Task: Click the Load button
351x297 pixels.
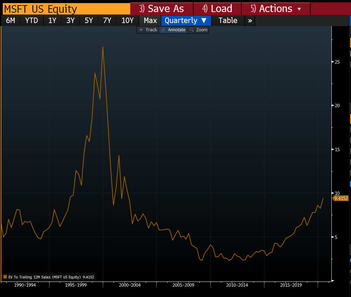Action: (217, 9)
